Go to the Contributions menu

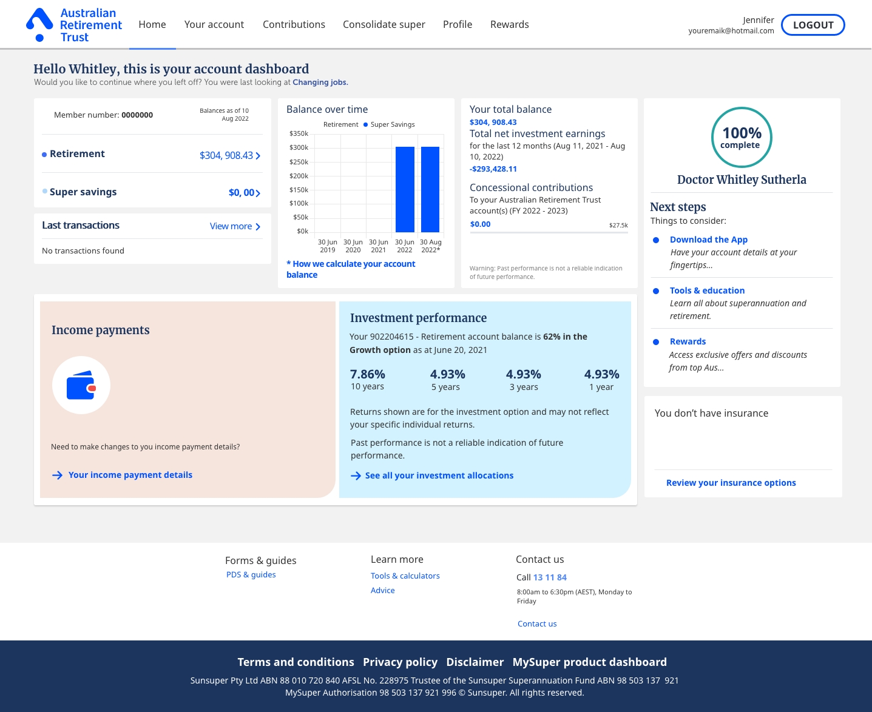[294, 24]
